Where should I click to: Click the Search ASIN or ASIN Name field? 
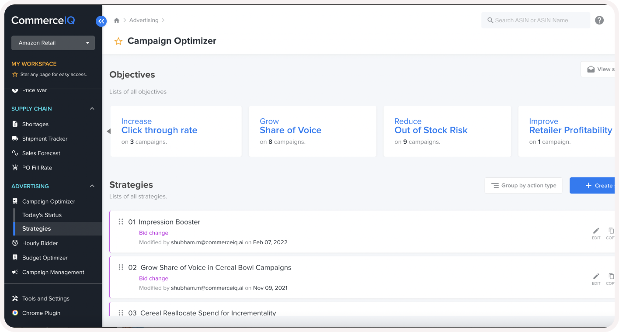[536, 20]
